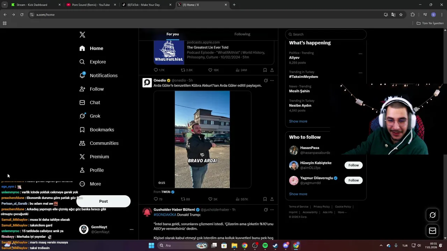The height and width of the screenshot is (251, 447).
Task: Open Premium in the sidebar
Action: (x=94, y=157)
